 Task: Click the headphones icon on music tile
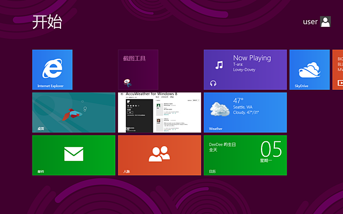tap(213, 83)
